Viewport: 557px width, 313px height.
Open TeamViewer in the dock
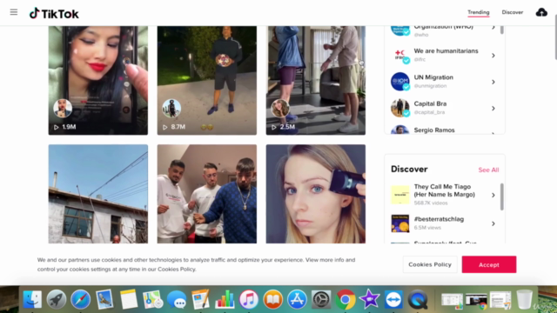pyautogui.click(x=393, y=300)
